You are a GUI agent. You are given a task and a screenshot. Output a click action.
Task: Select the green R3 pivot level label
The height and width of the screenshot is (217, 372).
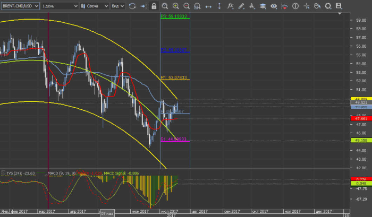tap(174, 16)
